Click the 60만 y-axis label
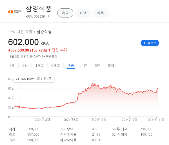 point(11,88)
